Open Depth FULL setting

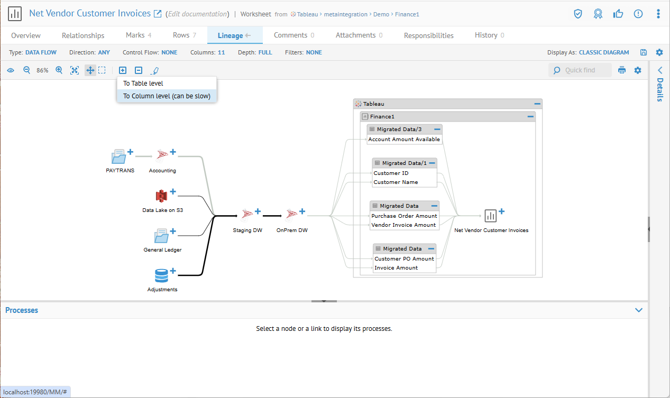265,52
